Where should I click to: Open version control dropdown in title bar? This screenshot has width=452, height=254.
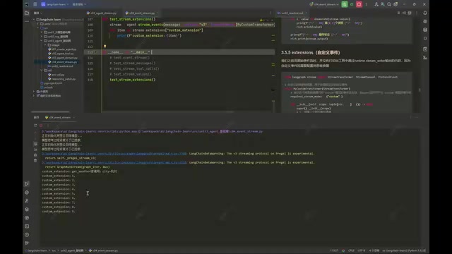pos(79,4)
